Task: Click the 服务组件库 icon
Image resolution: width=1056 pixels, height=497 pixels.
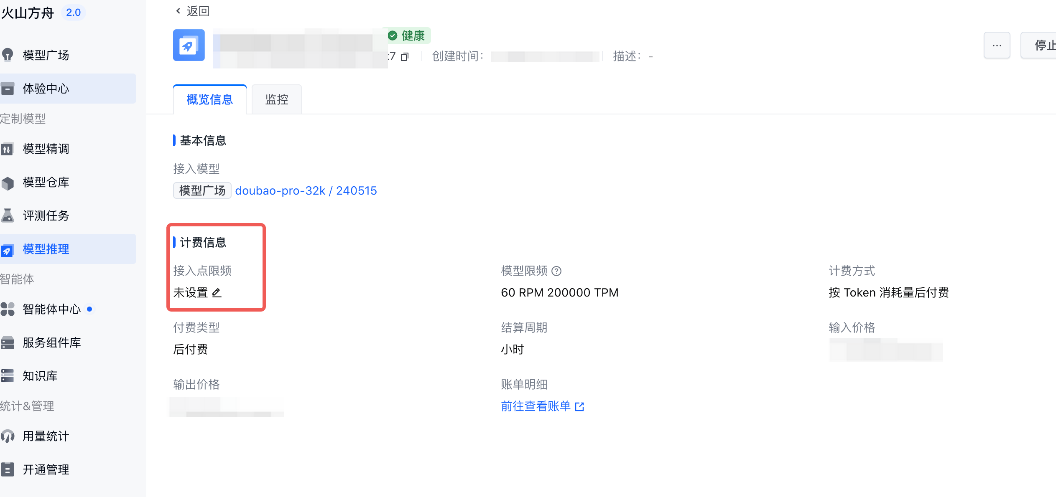Action: click(x=8, y=342)
